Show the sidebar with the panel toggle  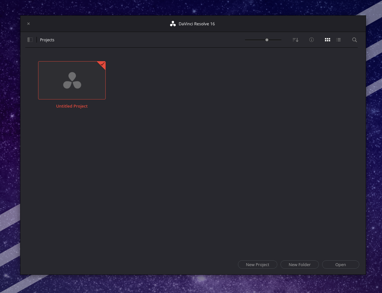[30, 39]
